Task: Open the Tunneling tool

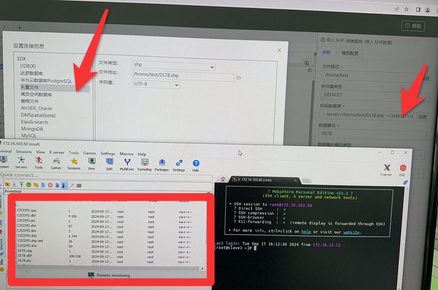Action: pos(145,165)
